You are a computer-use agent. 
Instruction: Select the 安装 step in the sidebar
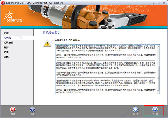pyautogui.click(x=6, y=52)
